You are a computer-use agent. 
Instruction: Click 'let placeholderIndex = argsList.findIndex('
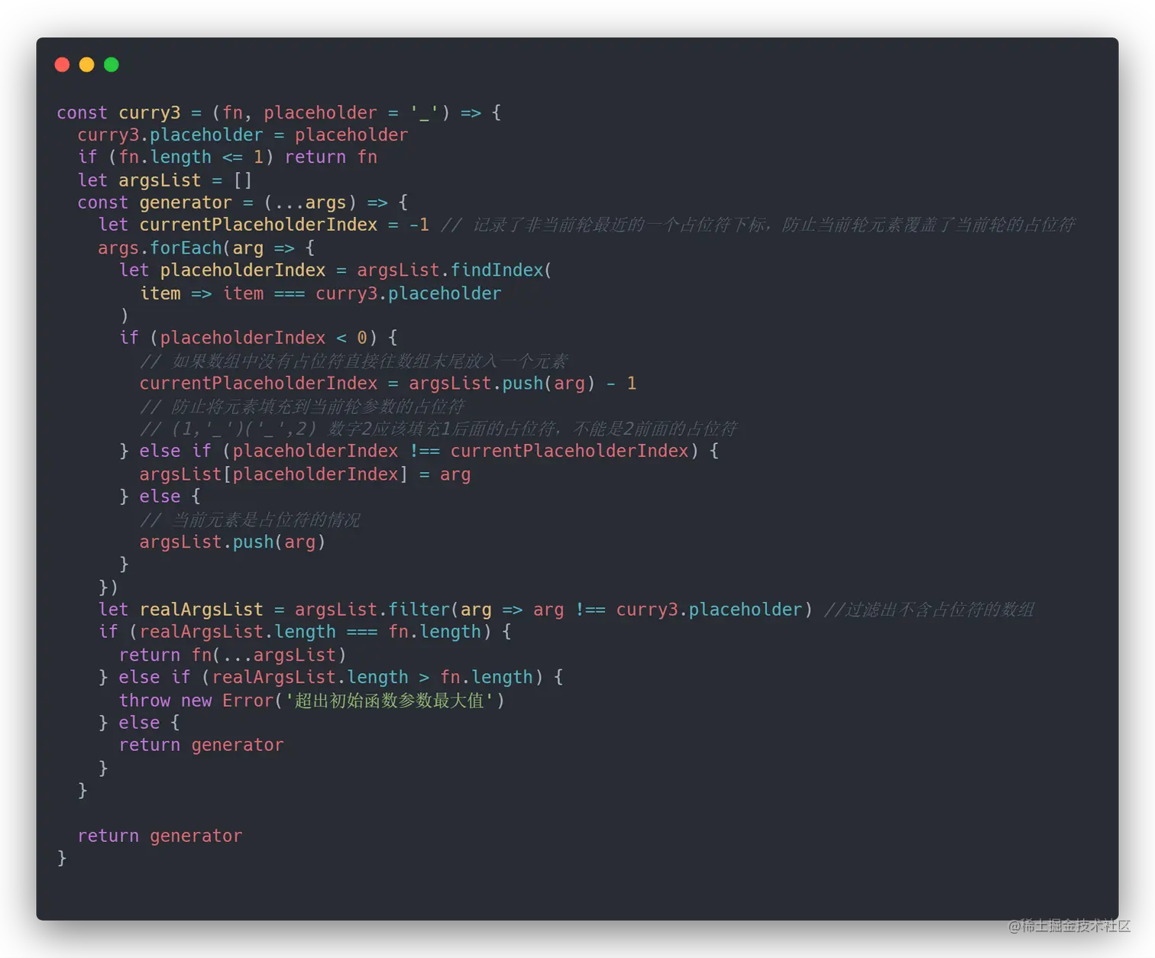pyautogui.click(x=335, y=270)
